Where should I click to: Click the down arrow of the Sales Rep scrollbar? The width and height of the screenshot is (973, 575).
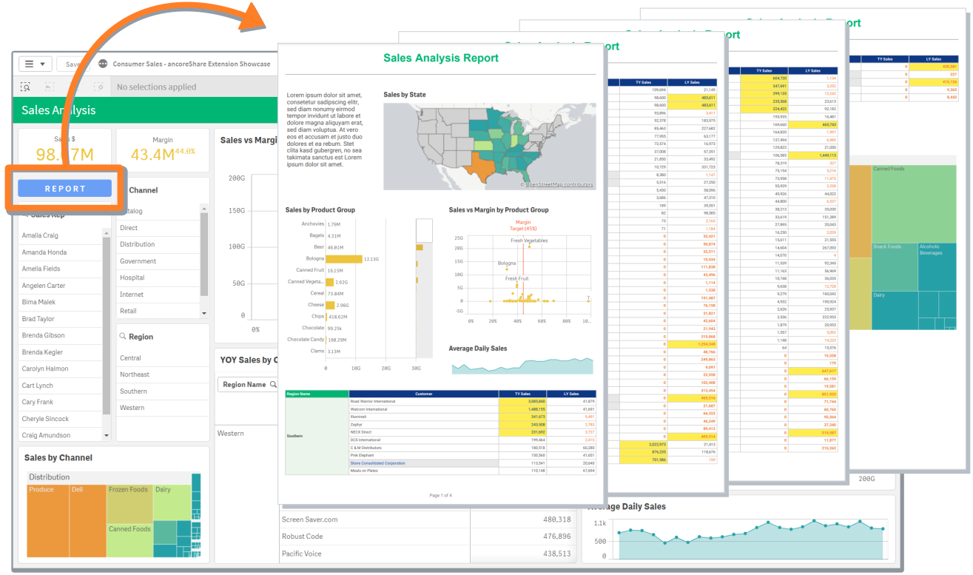(x=107, y=436)
